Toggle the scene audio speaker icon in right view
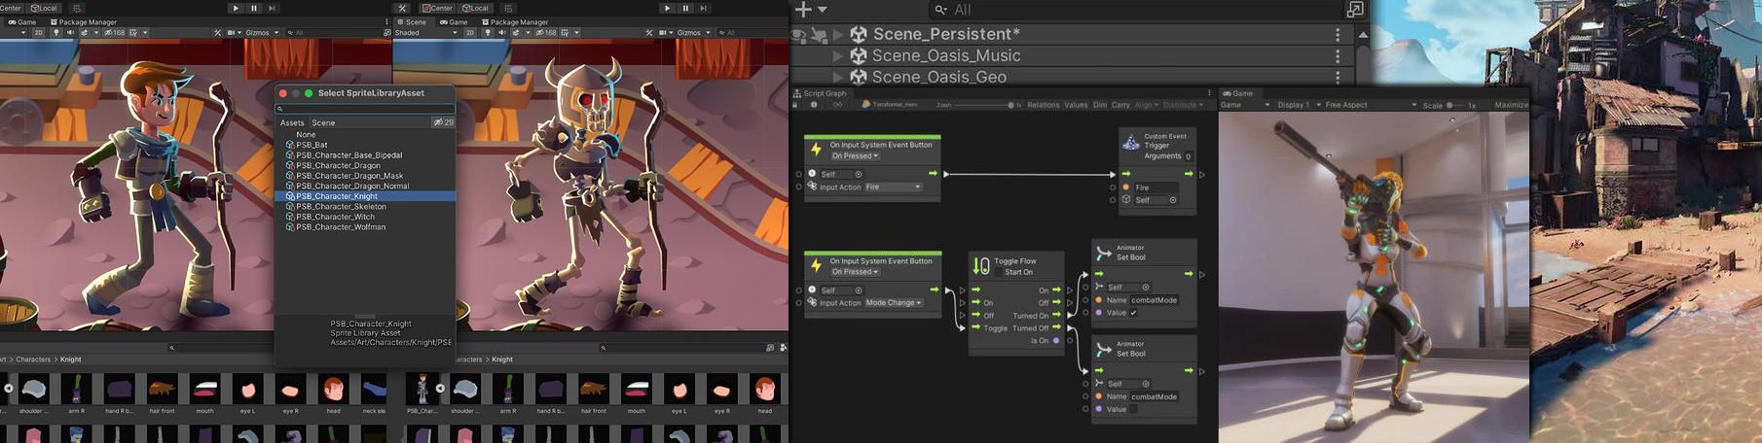Image resolution: width=1762 pixels, height=443 pixels. 501,32
